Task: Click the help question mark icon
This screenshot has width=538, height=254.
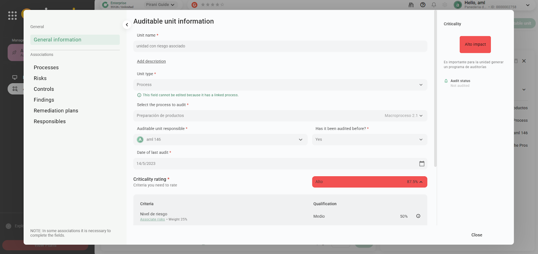Action: coord(423,5)
